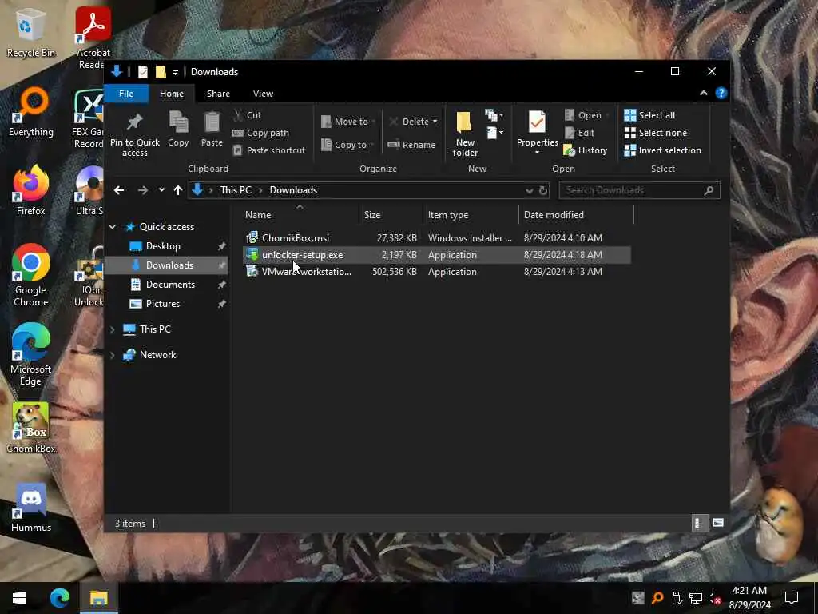Viewport: 818px width, 614px height.
Task: Open file History
Action: point(586,150)
